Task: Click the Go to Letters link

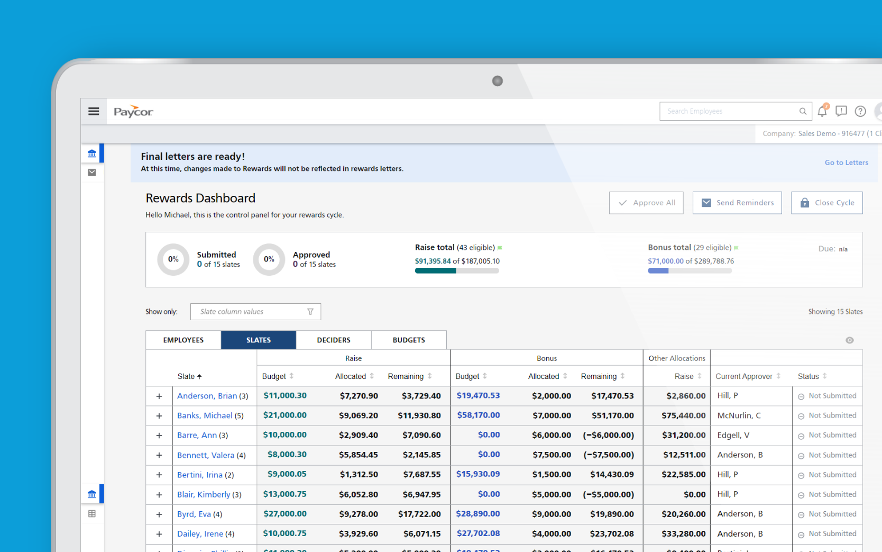Action: click(x=846, y=162)
